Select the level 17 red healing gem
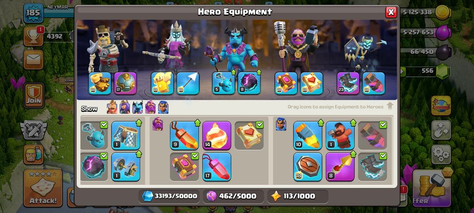The image size is (474, 213). 216,167
